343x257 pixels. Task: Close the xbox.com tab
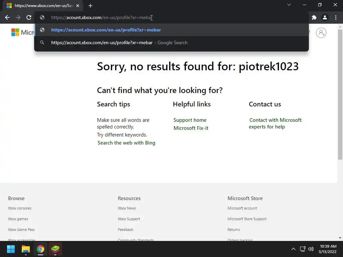pos(78,6)
